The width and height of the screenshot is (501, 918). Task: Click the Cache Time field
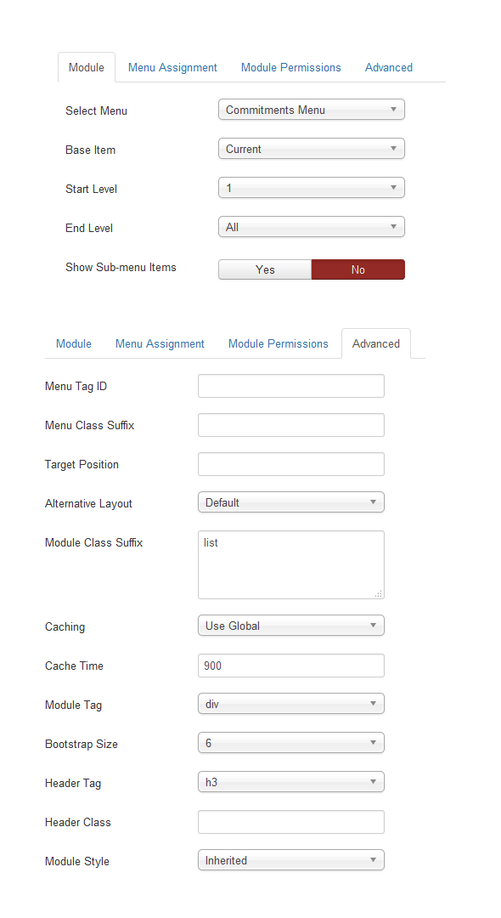[290, 666]
